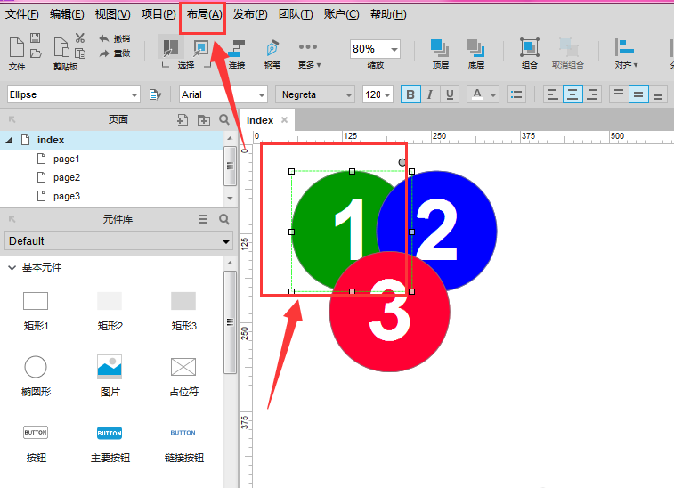Open the 项目(P) menu
Screen dimensions: 674x488
point(158,14)
